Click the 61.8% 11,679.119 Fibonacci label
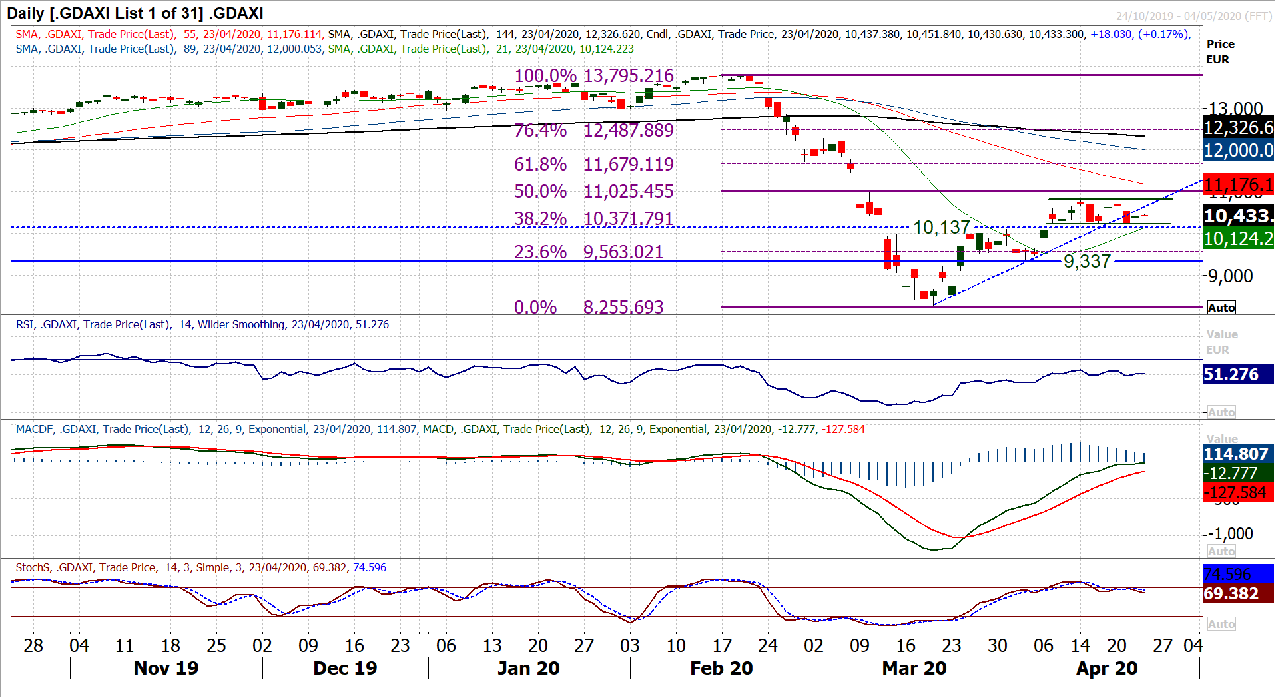Screen dimensions: 1276x698 coord(594,164)
